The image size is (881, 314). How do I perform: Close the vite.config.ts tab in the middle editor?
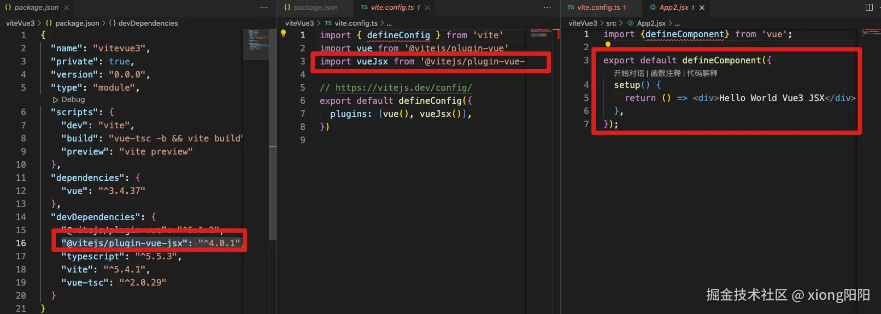pos(427,8)
